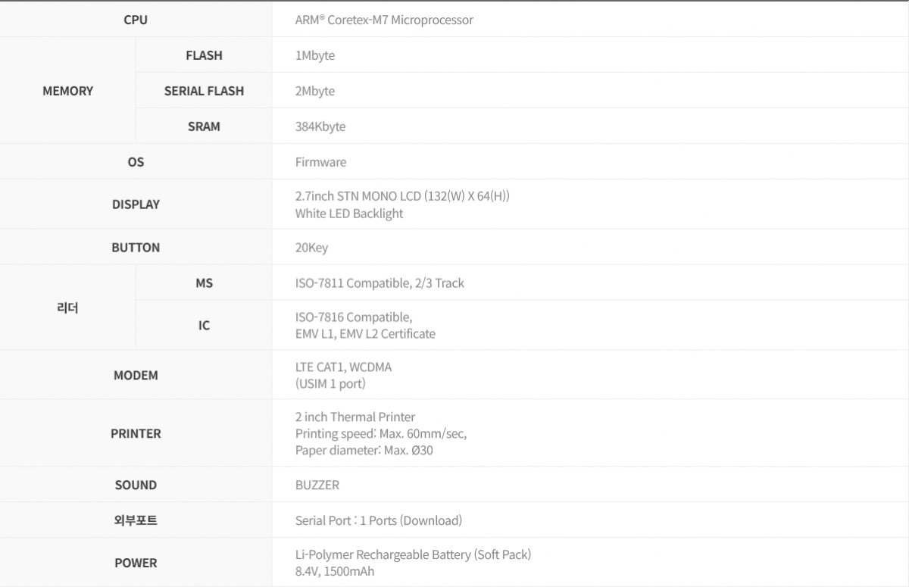909x587 pixels.
Task: Select the 384Kbyte SRAM value
Action: (x=320, y=126)
